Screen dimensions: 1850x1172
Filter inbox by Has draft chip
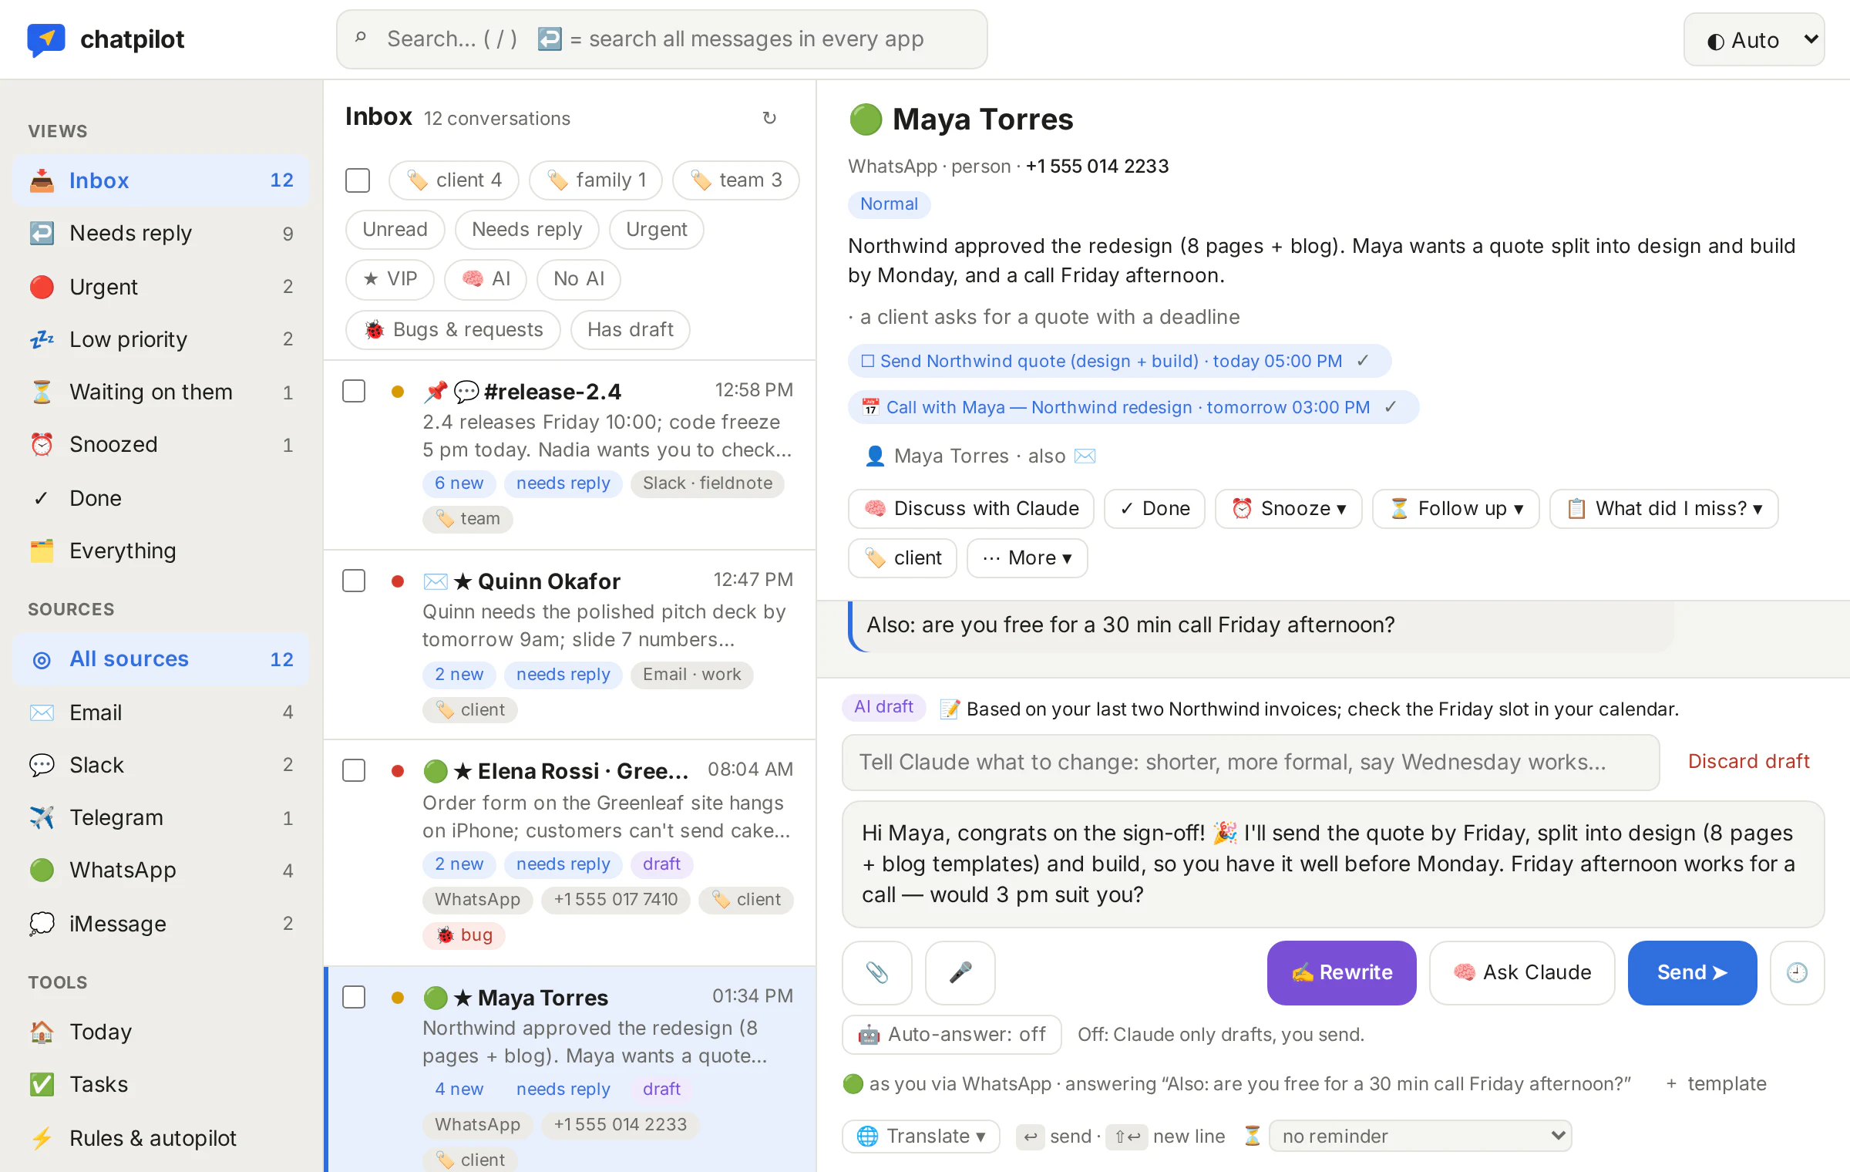click(630, 330)
